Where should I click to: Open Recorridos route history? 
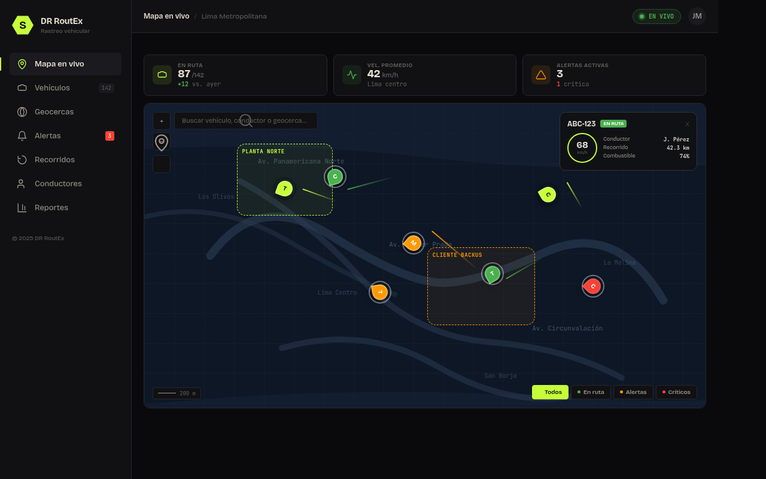click(65, 160)
